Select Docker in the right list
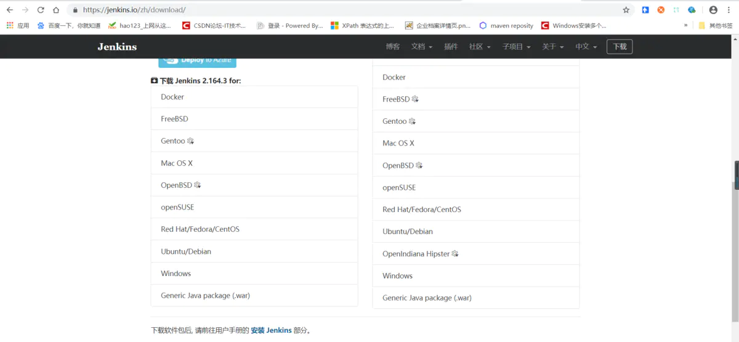739x342 pixels. click(x=476, y=77)
